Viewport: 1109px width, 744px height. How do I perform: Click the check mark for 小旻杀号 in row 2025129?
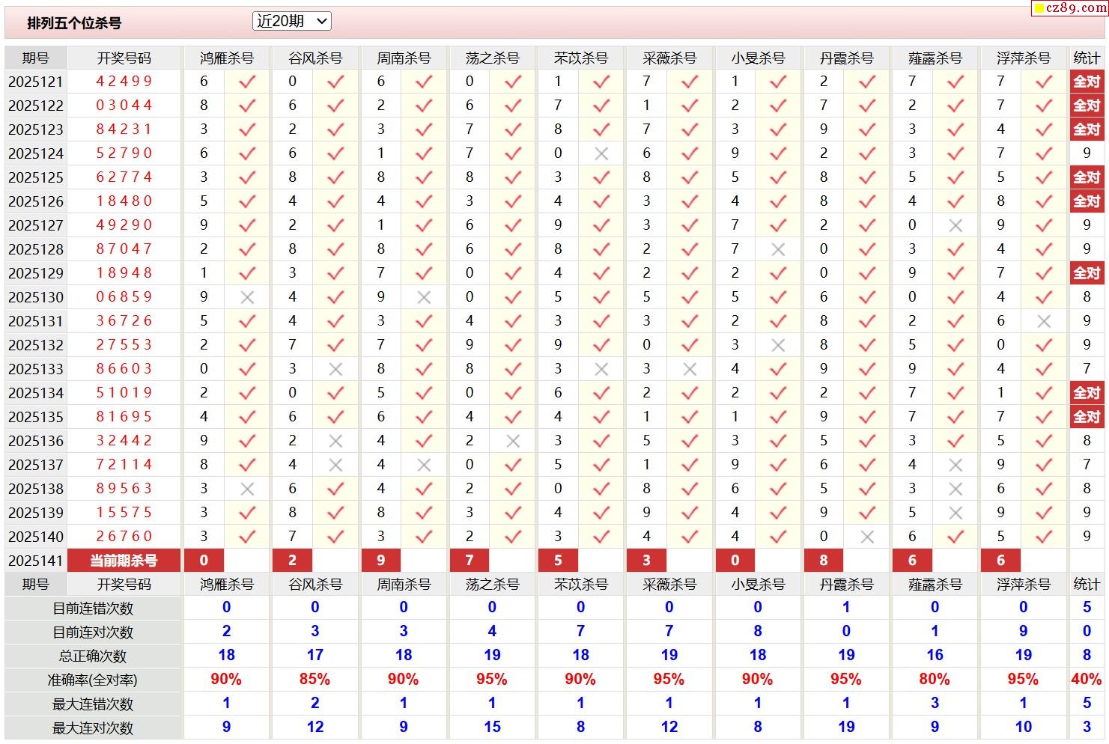pos(778,273)
